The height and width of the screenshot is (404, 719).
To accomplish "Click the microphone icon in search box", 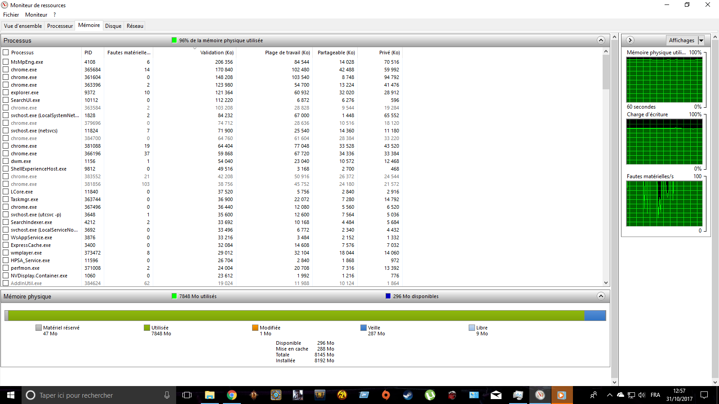I will 167,395.
